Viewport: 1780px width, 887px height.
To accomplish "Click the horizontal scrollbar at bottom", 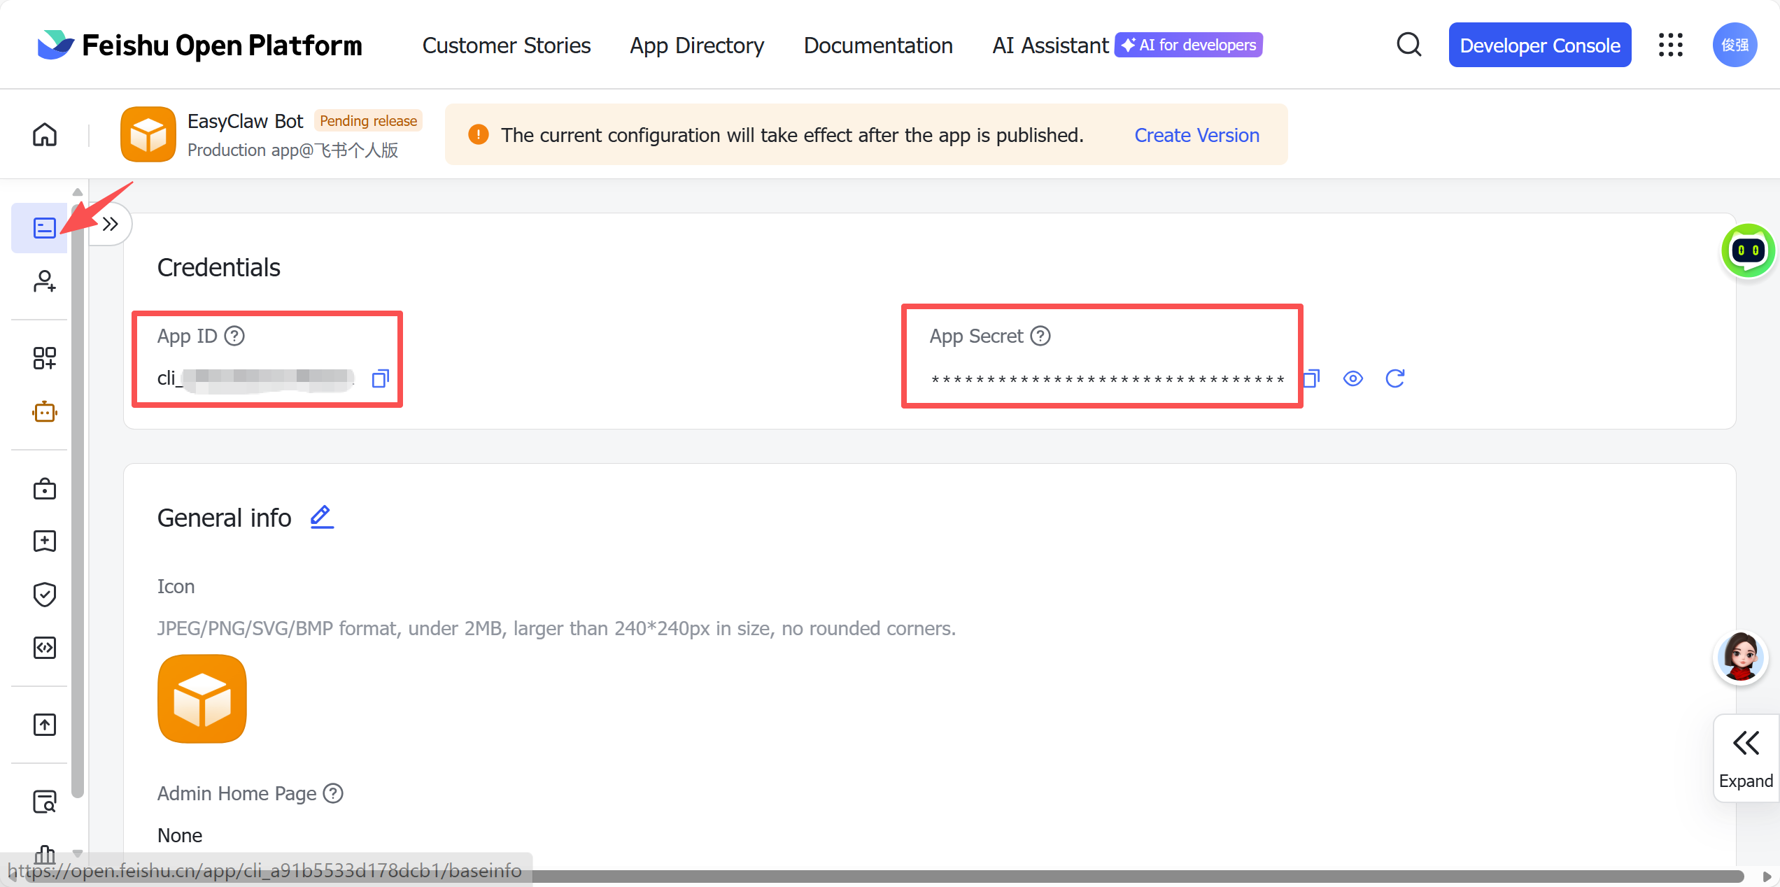I will coord(1119,877).
